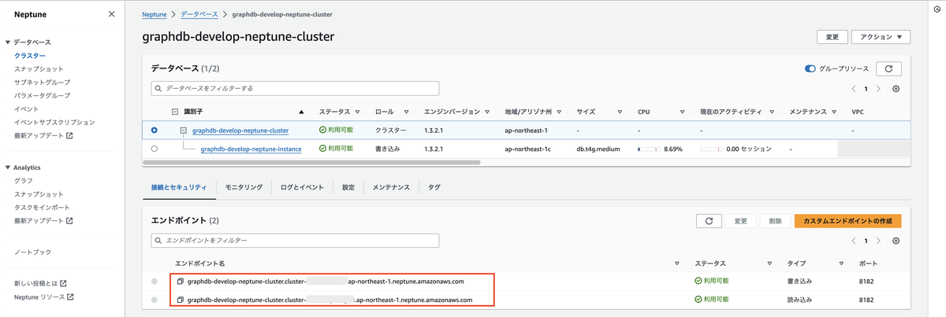The width and height of the screenshot is (946, 317).
Task: Close the Neptune side navigation panel
Action: [x=111, y=14]
